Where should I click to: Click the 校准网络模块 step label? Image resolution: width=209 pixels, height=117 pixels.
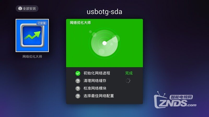coord(95,88)
